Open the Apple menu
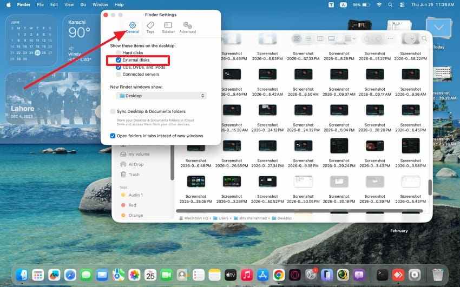 click(9, 5)
